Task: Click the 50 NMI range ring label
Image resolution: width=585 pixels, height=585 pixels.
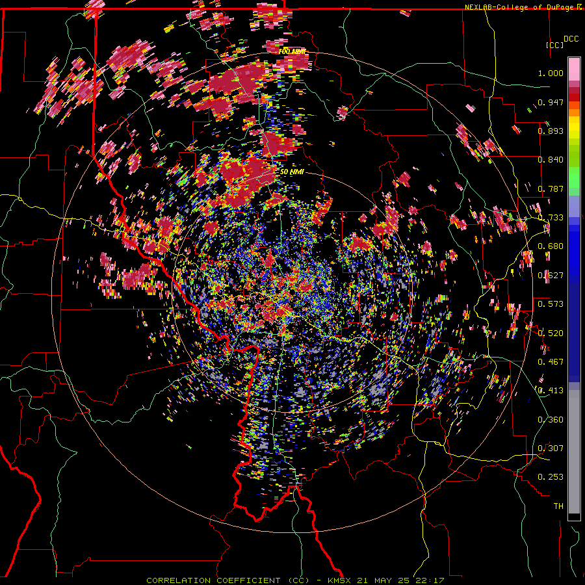Action: pos(292,172)
